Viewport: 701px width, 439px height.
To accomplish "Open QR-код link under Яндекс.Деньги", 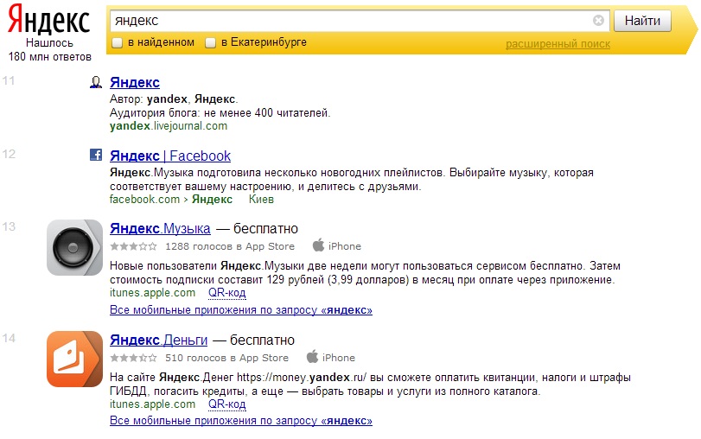I will [226, 404].
